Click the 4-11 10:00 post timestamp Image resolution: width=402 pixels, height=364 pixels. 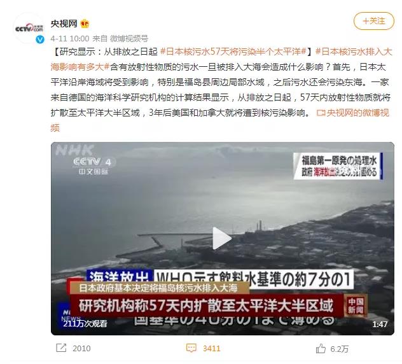pos(70,39)
